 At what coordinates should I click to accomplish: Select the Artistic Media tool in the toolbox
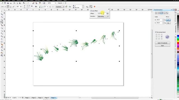pyautogui.click(x=2, y=22)
